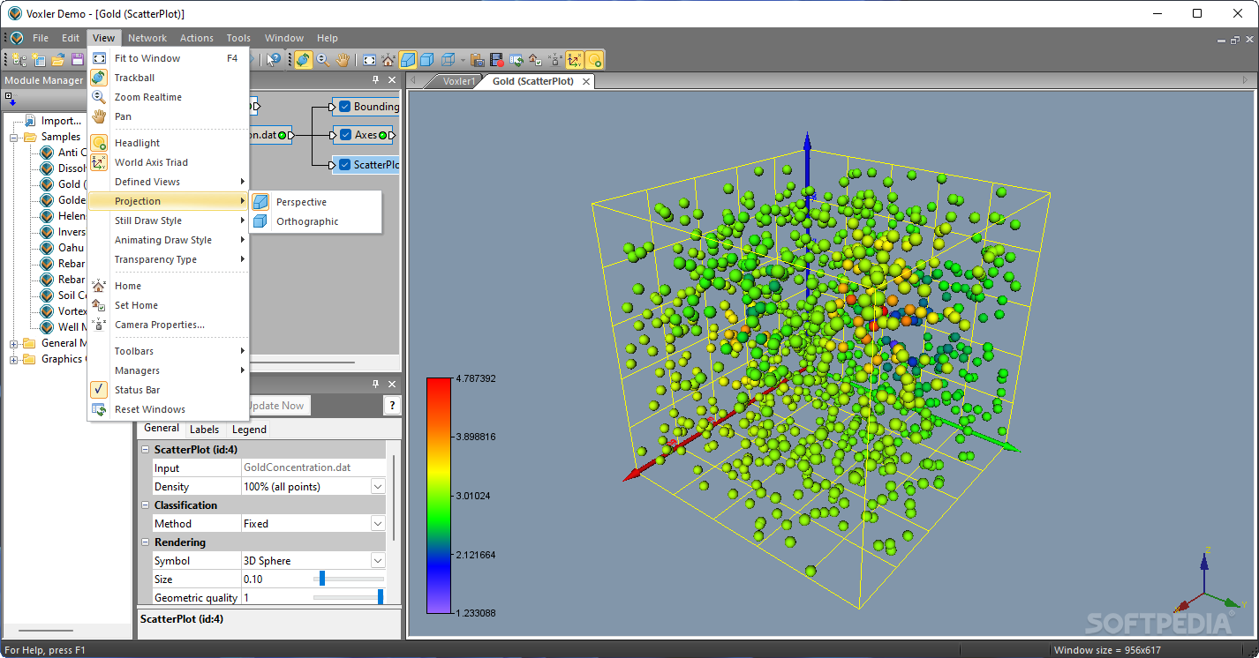Image resolution: width=1259 pixels, height=658 pixels.
Task: Click the Import... tree item
Action: click(61, 121)
